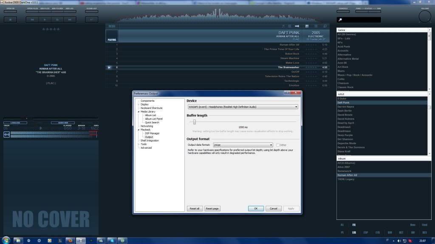
Task: Open the Device dropdown
Action: (243, 107)
